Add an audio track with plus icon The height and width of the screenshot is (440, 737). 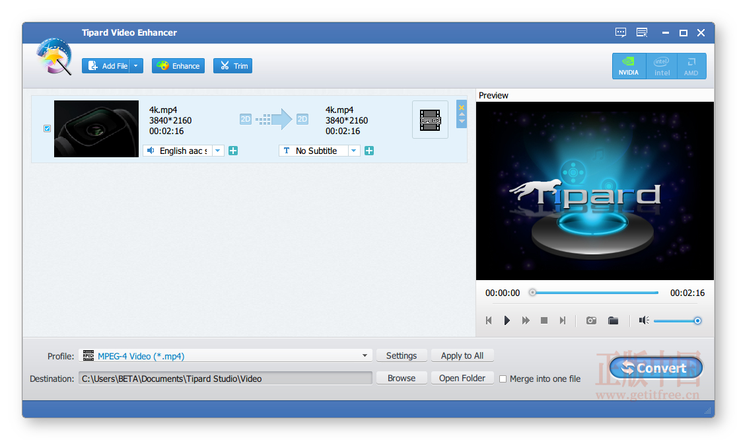(233, 151)
